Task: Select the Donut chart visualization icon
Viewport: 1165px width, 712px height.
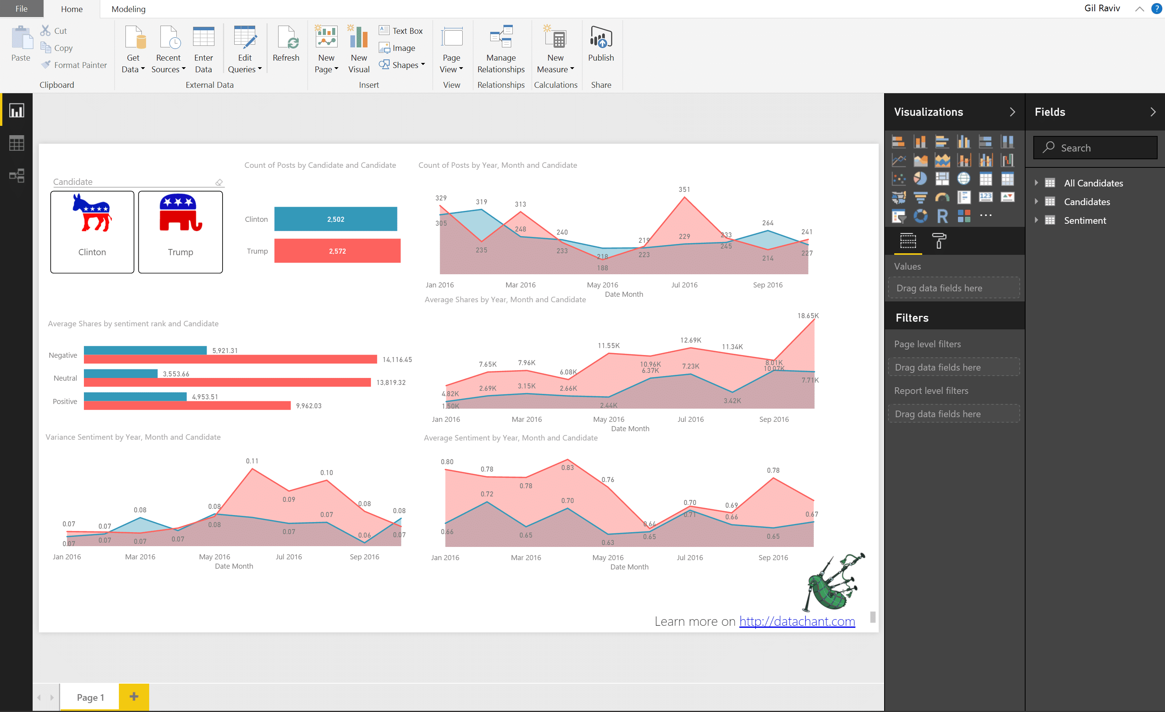Action: [x=920, y=216]
